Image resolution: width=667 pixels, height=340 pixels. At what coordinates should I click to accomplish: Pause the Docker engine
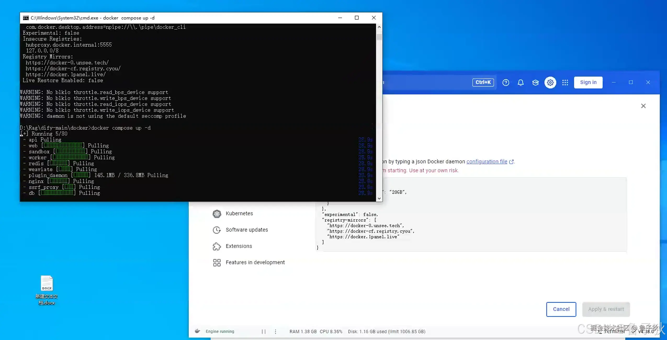[263, 331]
